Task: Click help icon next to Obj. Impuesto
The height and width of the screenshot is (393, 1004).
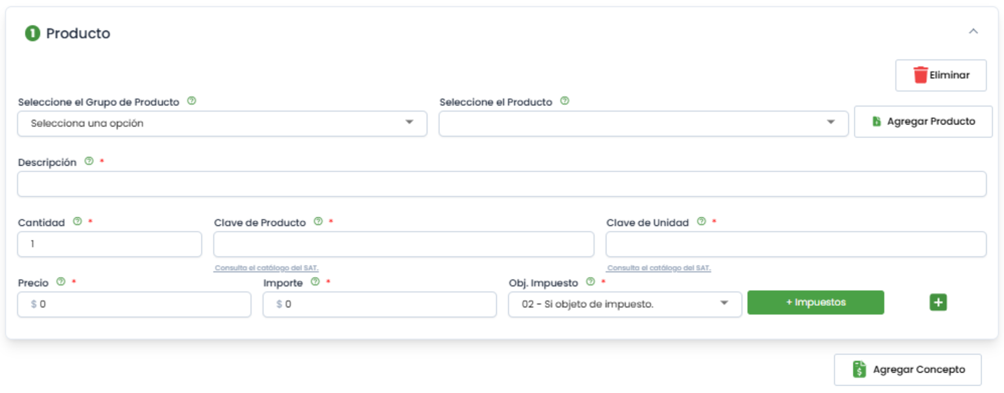Action: pyautogui.click(x=590, y=281)
